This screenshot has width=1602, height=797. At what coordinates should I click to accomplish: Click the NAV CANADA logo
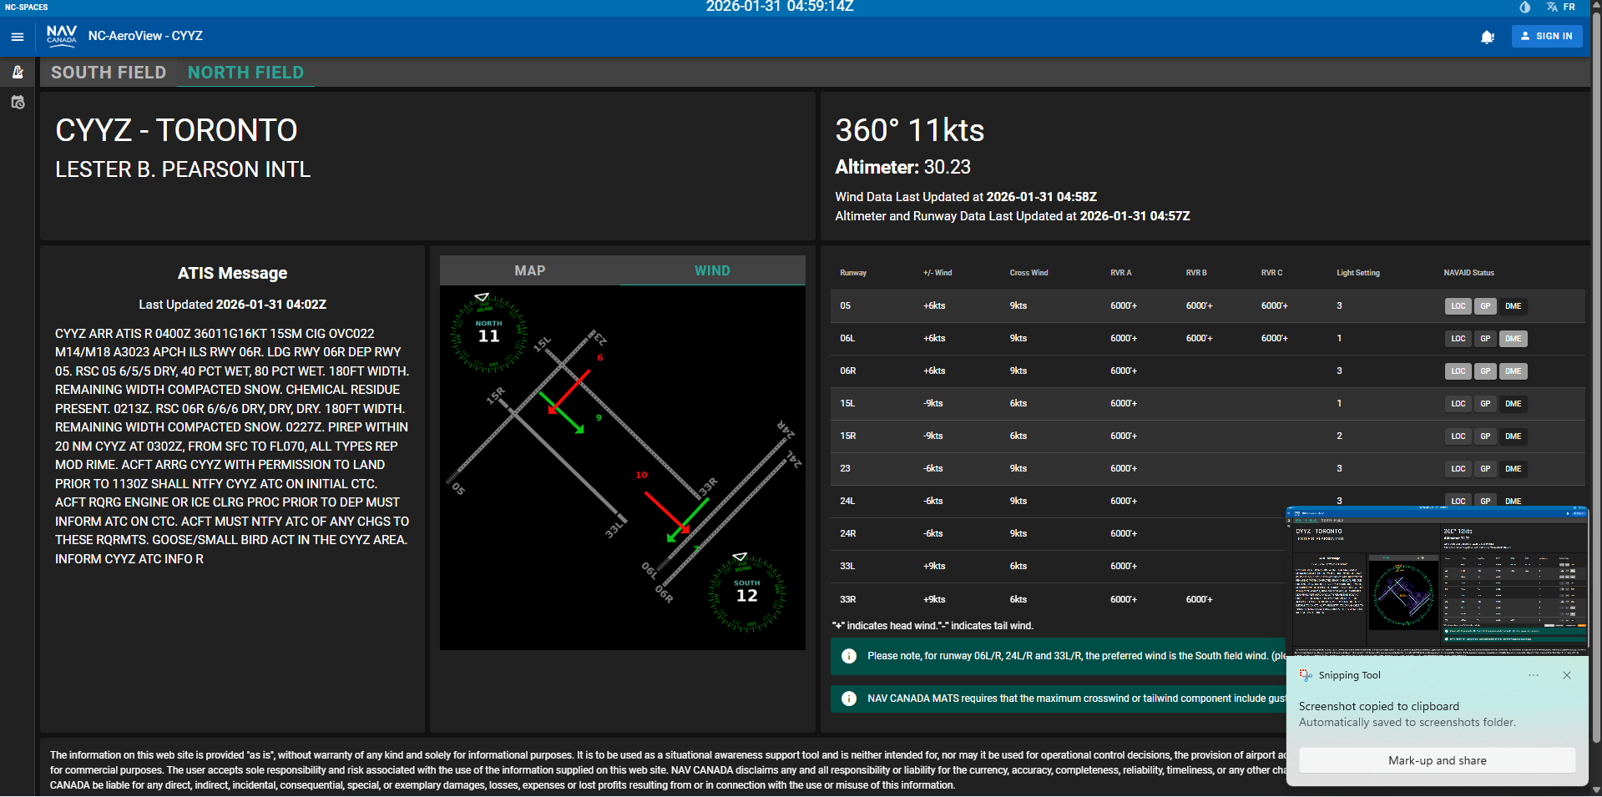point(62,36)
